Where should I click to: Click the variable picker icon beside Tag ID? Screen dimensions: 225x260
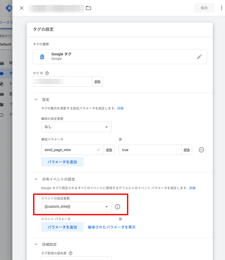coord(97,81)
